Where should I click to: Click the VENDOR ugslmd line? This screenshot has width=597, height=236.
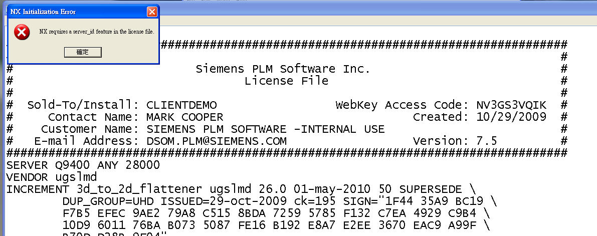(52, 177)
